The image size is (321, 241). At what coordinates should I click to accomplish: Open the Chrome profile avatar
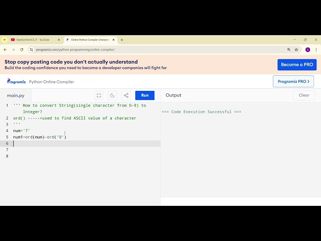point(307,50)
